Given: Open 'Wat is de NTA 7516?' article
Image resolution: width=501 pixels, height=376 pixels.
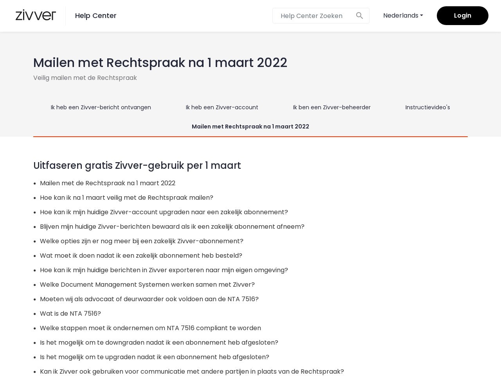Looking at the screenshot, I should tap(70, 313).
